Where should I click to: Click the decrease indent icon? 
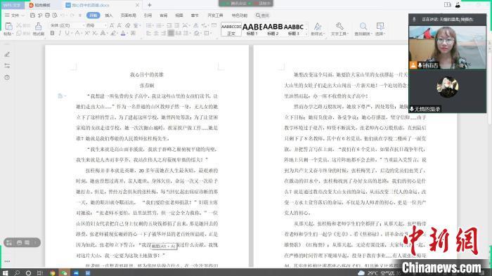[x=169, y=25]
